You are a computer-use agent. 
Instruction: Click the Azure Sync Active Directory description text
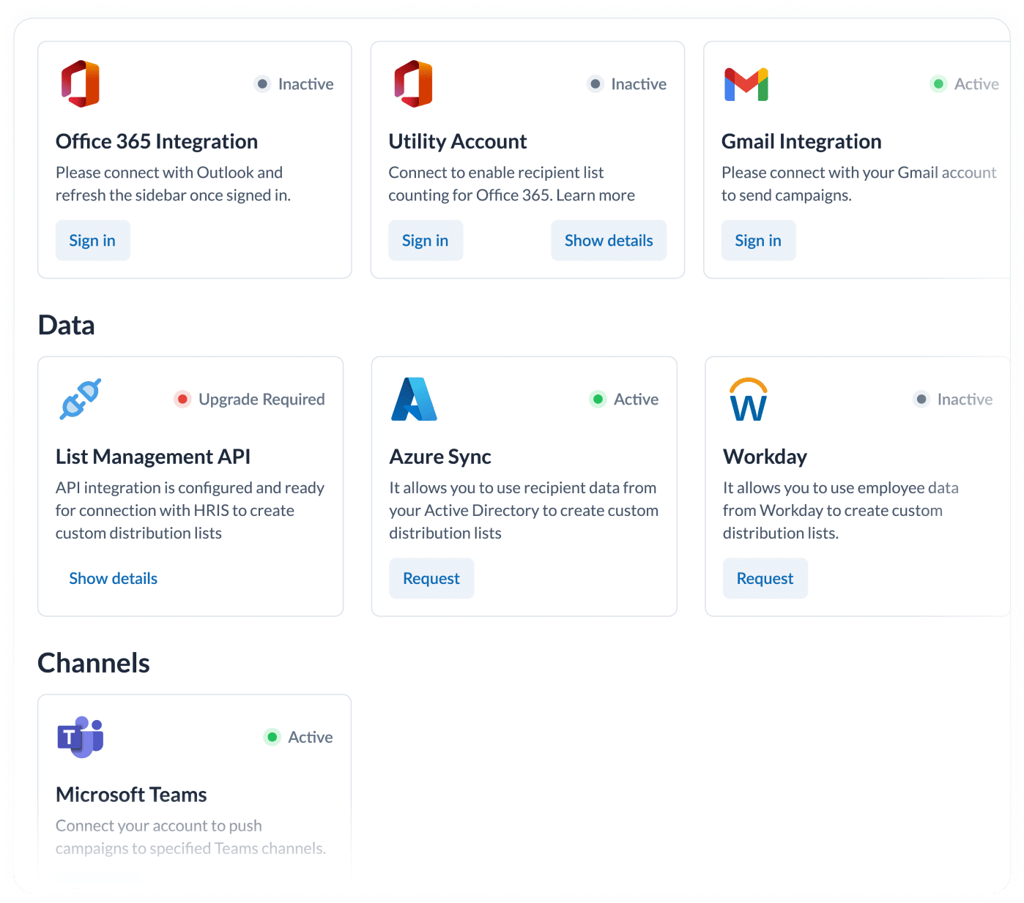(x=524, y=511)
